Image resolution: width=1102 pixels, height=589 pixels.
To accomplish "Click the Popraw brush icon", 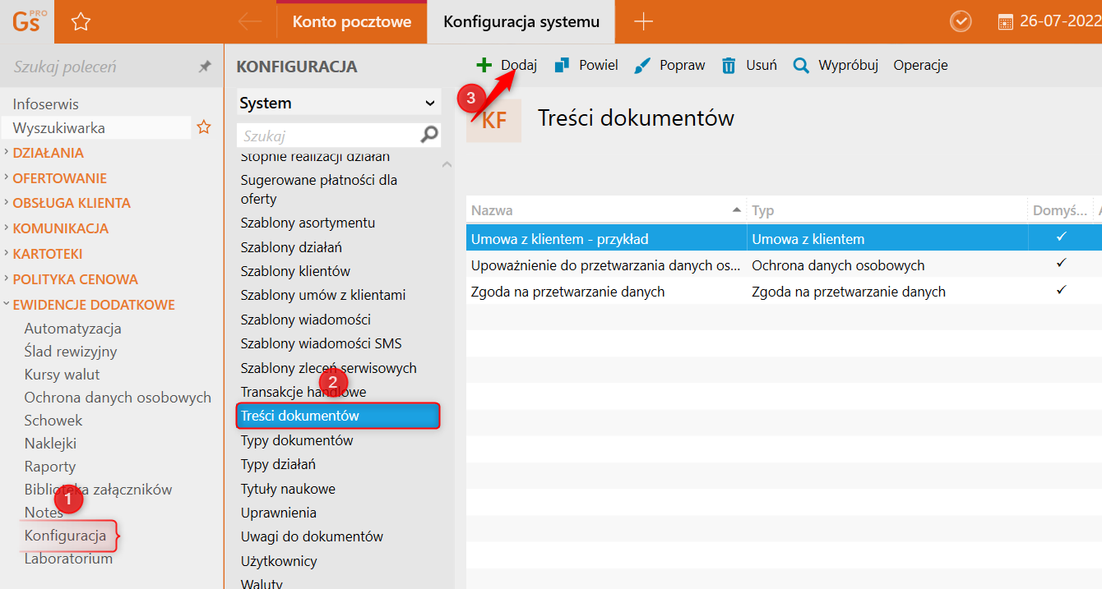I will pyautogui.click(x=642, y=66).
